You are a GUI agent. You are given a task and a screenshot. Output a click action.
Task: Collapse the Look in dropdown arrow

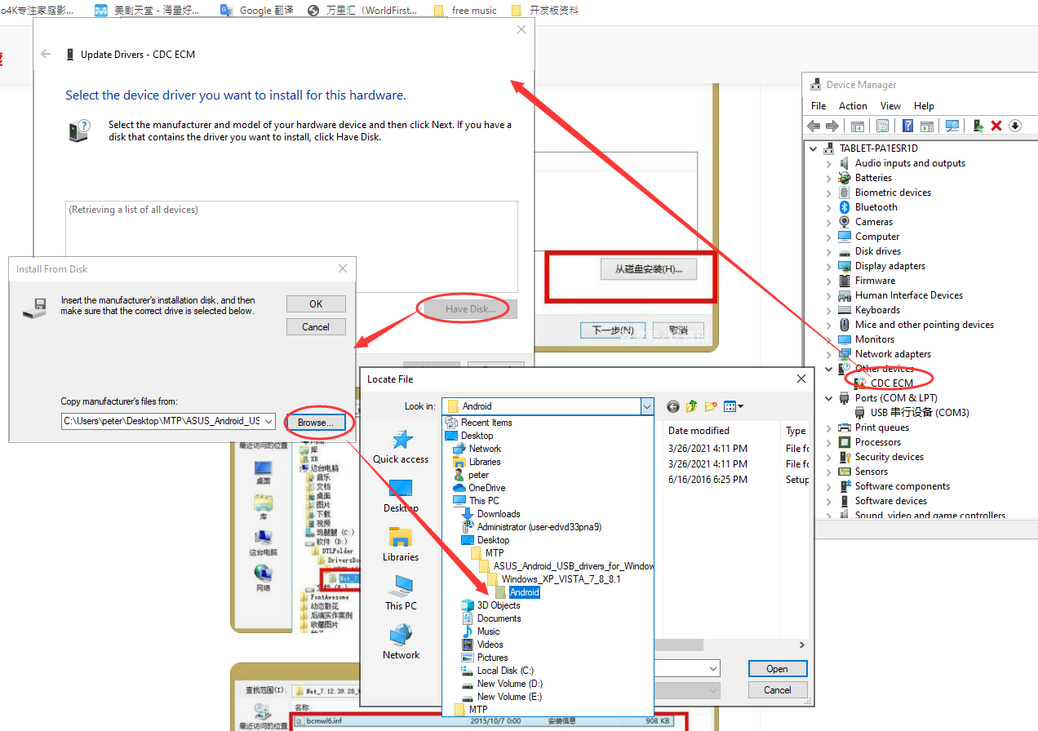(x=646, y=406)
